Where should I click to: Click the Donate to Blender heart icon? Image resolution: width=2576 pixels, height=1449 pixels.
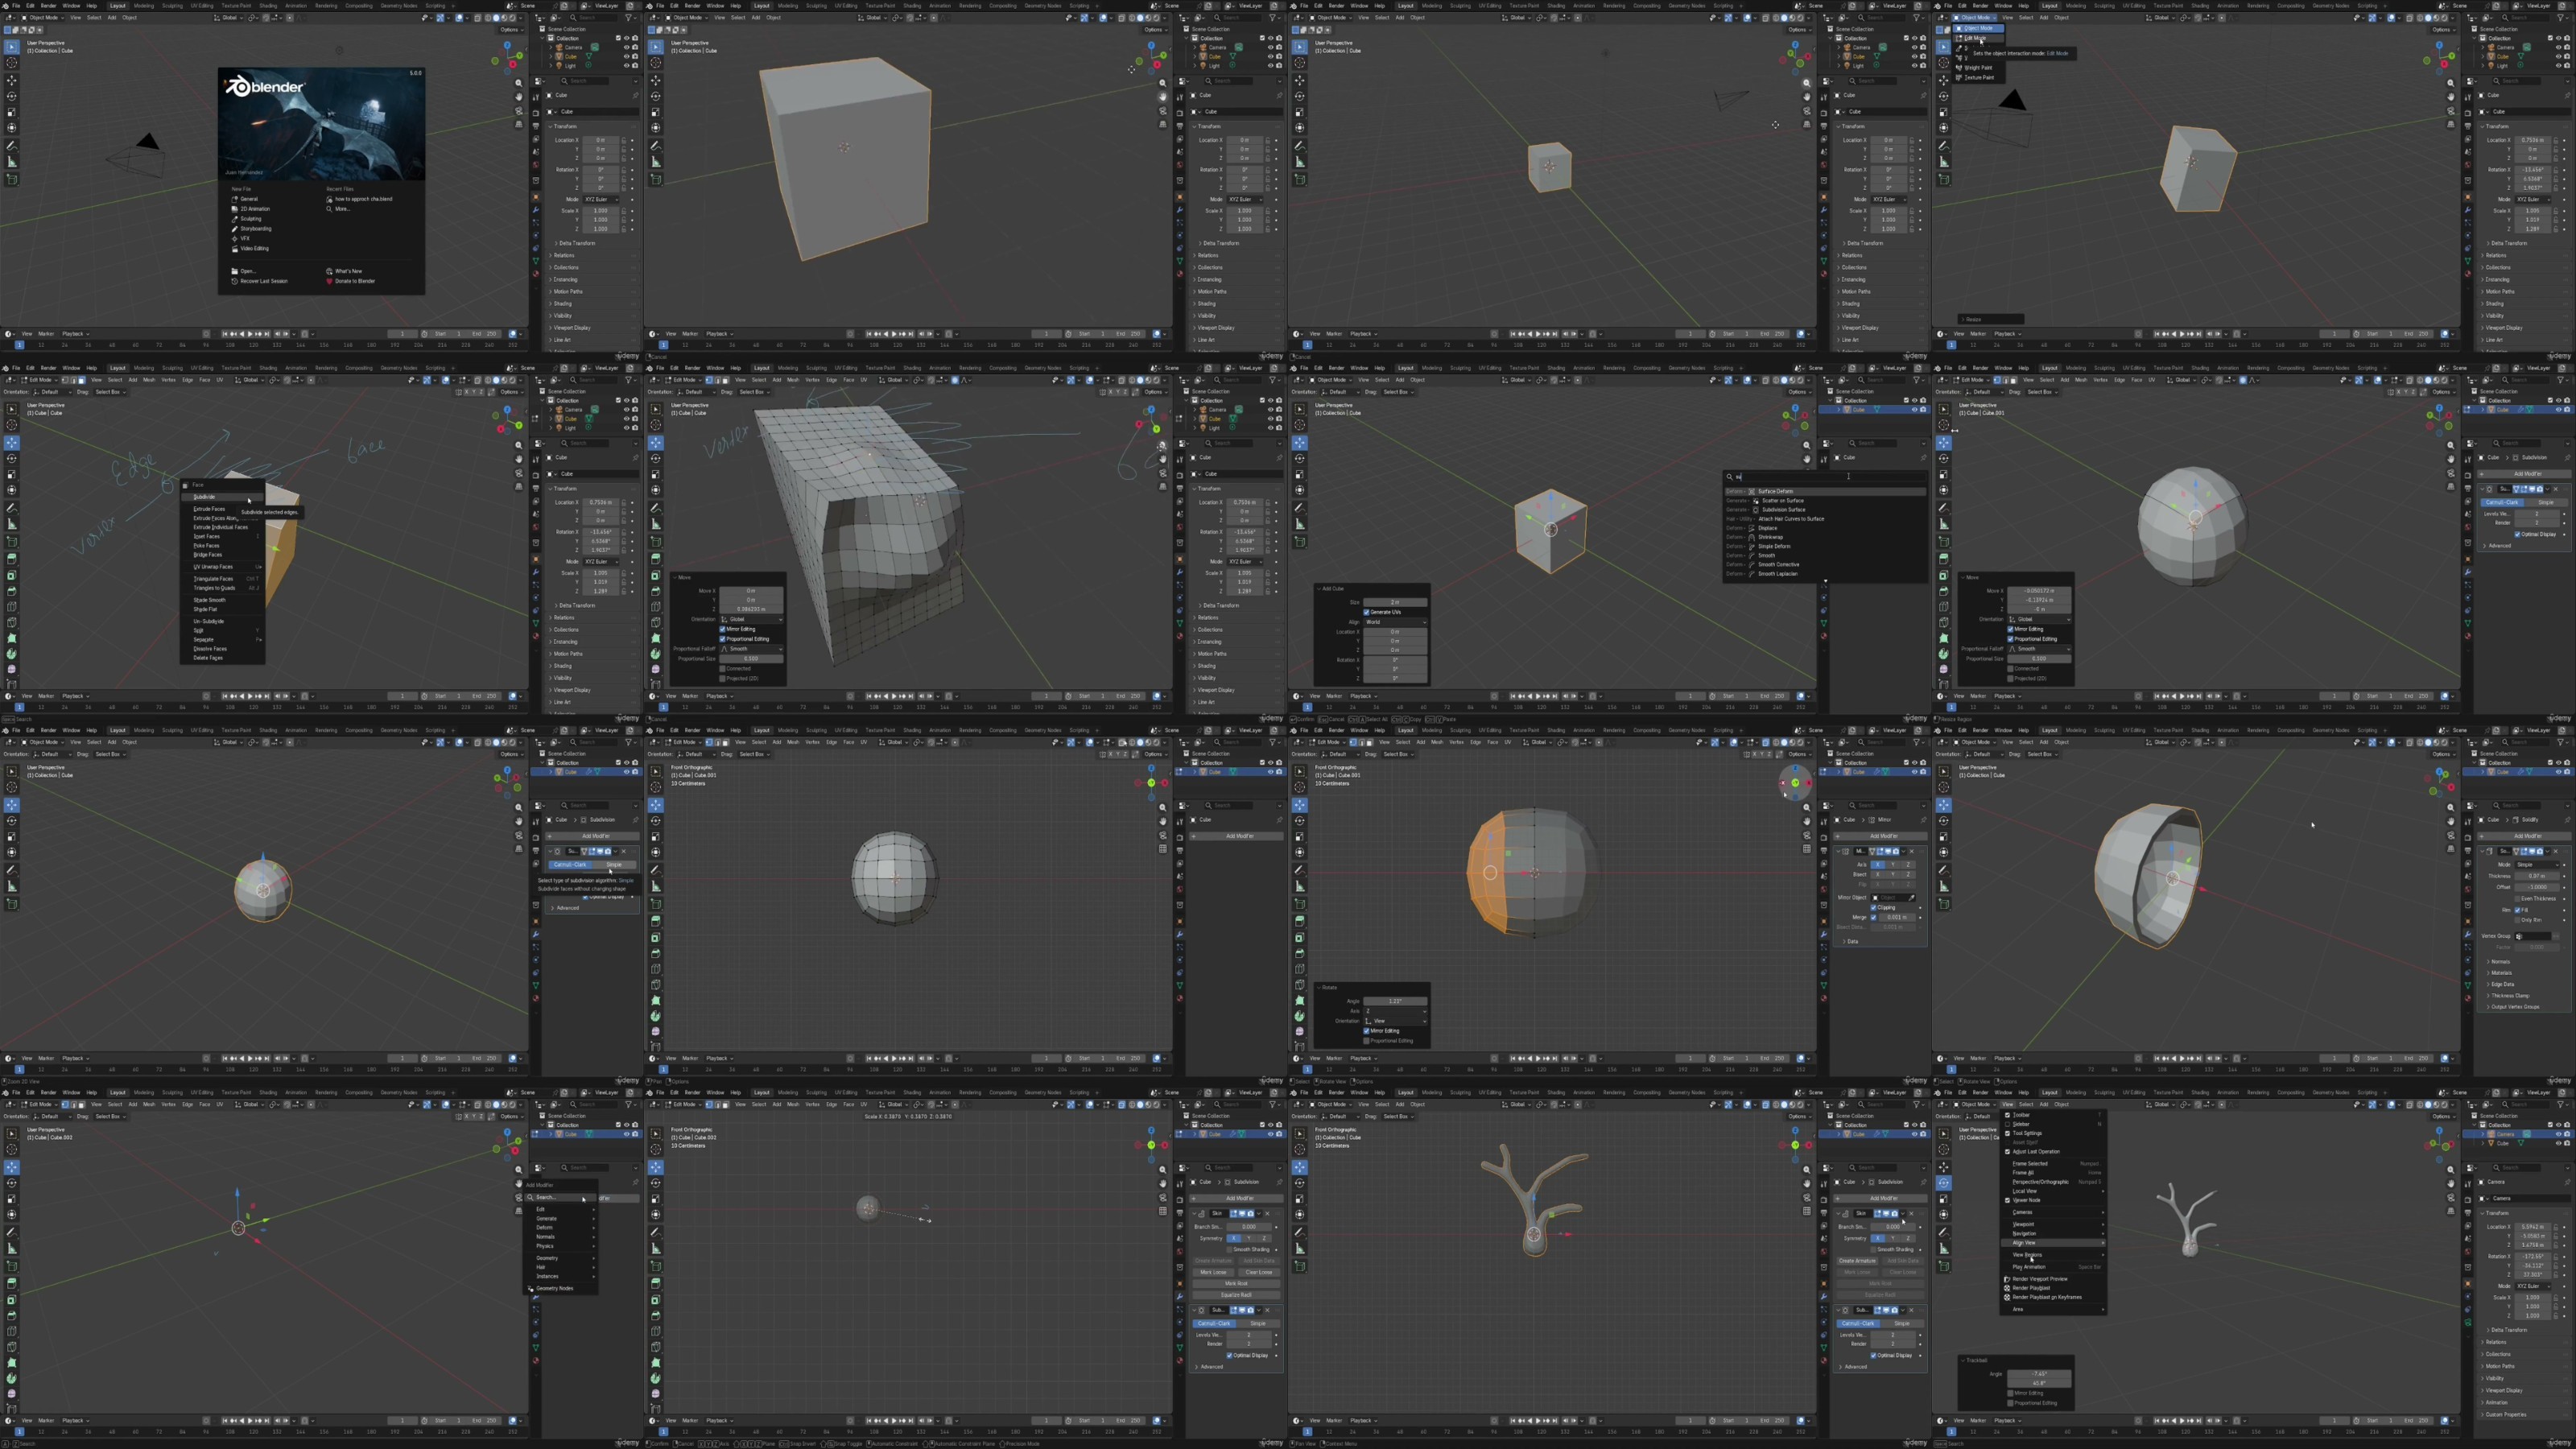pos(329,281)
